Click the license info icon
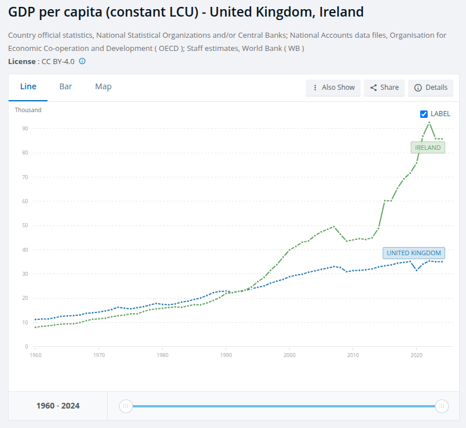466x428 pixels. click(x=82, y=61)
